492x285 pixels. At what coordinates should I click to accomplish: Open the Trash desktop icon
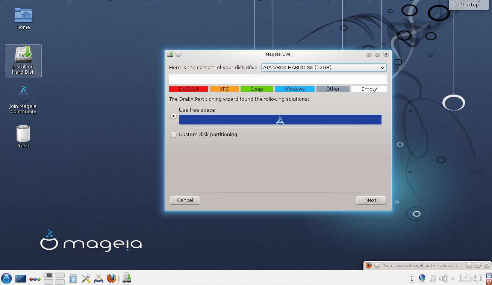(23, 136)
